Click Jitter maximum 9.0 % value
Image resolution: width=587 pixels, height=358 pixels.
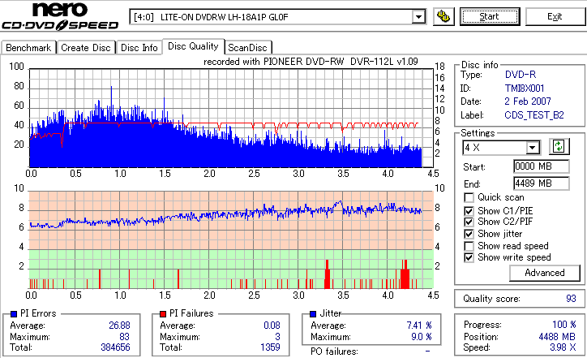coord(422,337)
